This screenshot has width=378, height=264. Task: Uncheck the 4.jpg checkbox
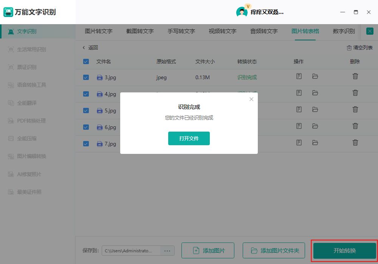[86, 94]
